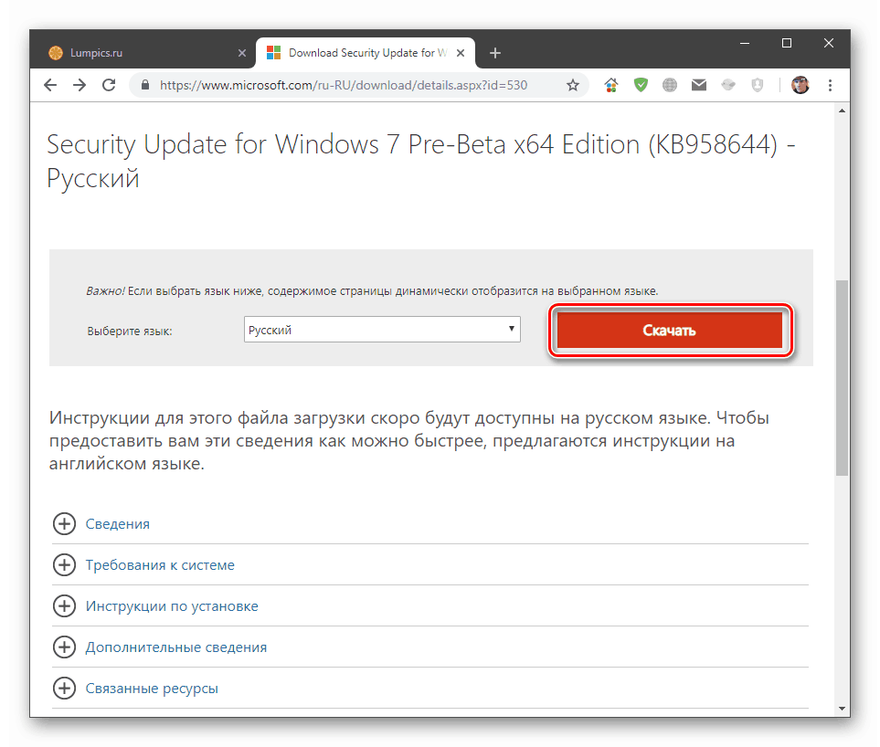
Task: Reload the current page
Action: pos(109,85)
